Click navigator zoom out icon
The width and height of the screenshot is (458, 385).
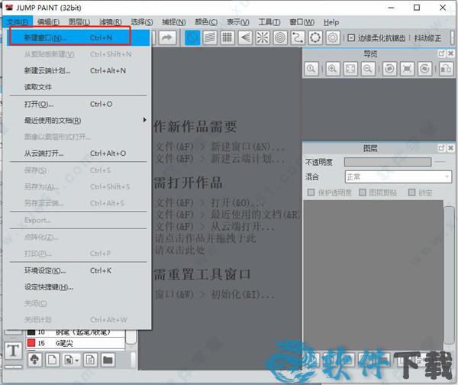[368, 69]
